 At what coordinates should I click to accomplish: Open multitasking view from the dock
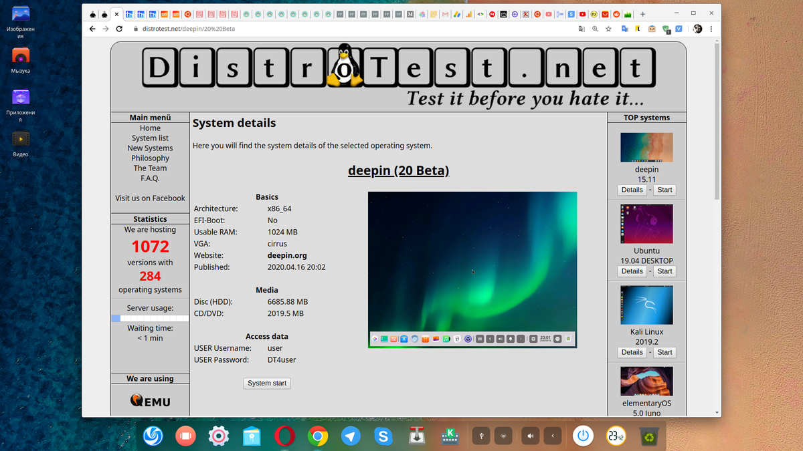(186, 436)
